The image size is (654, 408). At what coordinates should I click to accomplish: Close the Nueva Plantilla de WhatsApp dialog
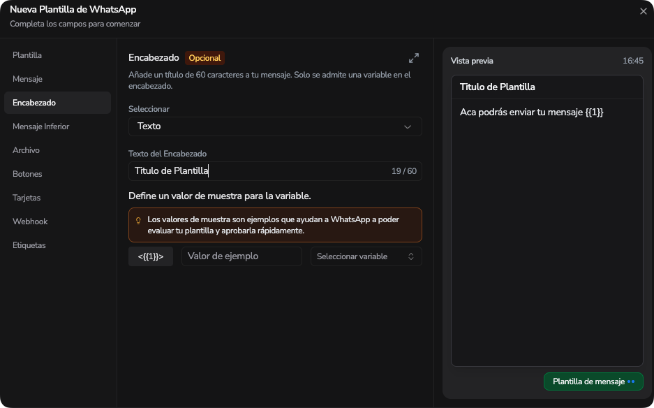(x=643, y=12)
